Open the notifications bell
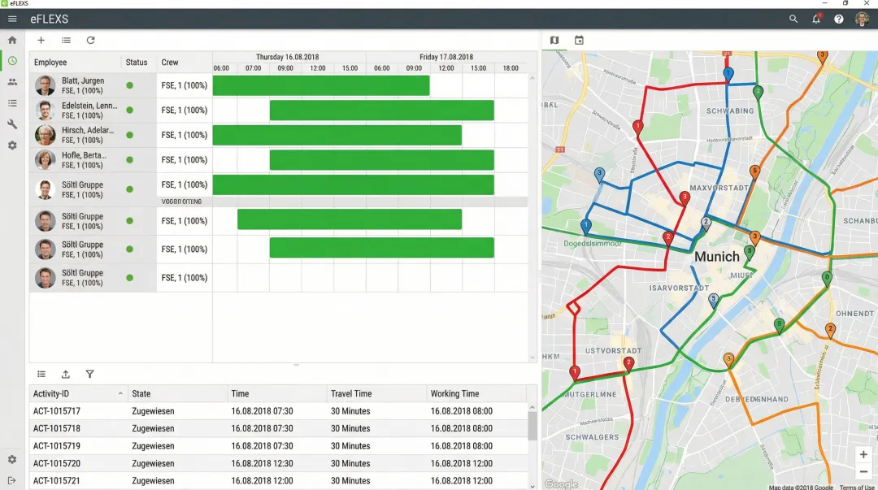878x490 pixels. pyautogui.click(x=816, y=18)
